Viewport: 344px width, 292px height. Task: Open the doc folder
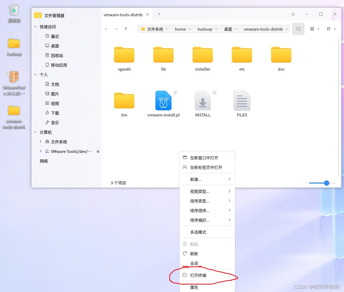[x=281, y=59]
